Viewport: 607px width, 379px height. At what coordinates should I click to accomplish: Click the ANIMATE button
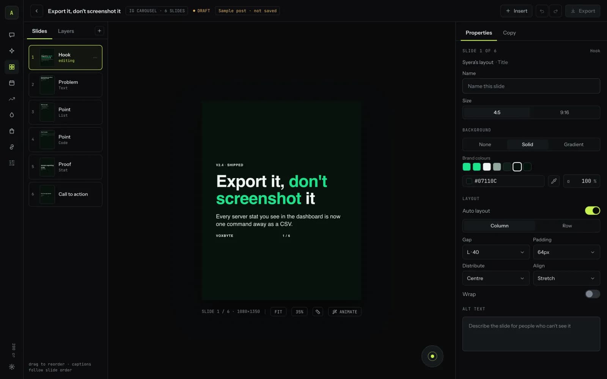(x=344, y=312)
